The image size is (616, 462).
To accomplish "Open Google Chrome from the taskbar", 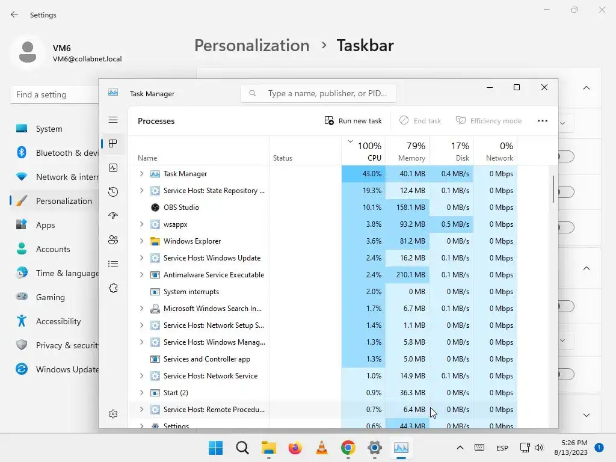I will click(x=348, y=448).
